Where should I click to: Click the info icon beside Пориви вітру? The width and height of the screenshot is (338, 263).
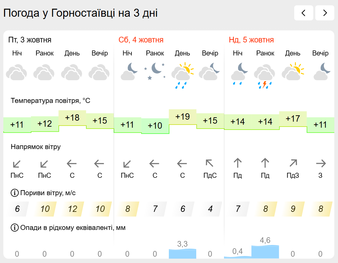pyautogui.click(x=15, y=193)
